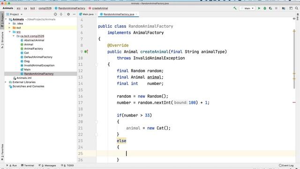Click the comp2526 breadcrumb
Image resolution: width=300 pixels, height=169 pixels.
45,8
